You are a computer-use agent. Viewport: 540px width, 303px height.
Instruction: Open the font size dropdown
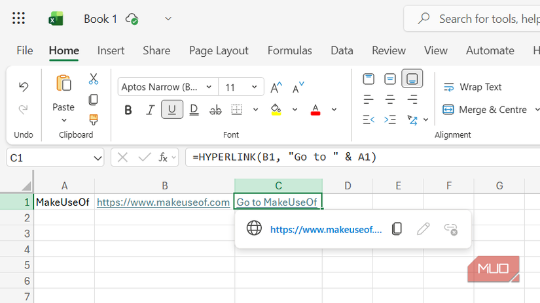(254, 87)
